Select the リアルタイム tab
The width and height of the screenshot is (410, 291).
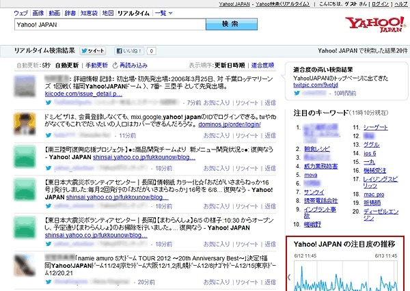[133, 13]
